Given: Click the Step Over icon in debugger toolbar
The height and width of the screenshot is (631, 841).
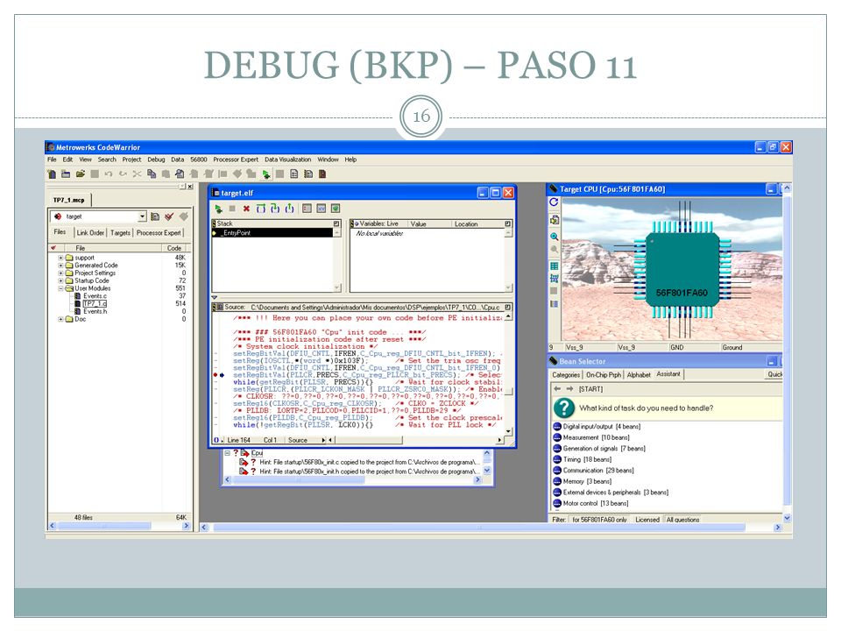Looking at the screenshot, I should pyautogui.click(x=261, y=209).
